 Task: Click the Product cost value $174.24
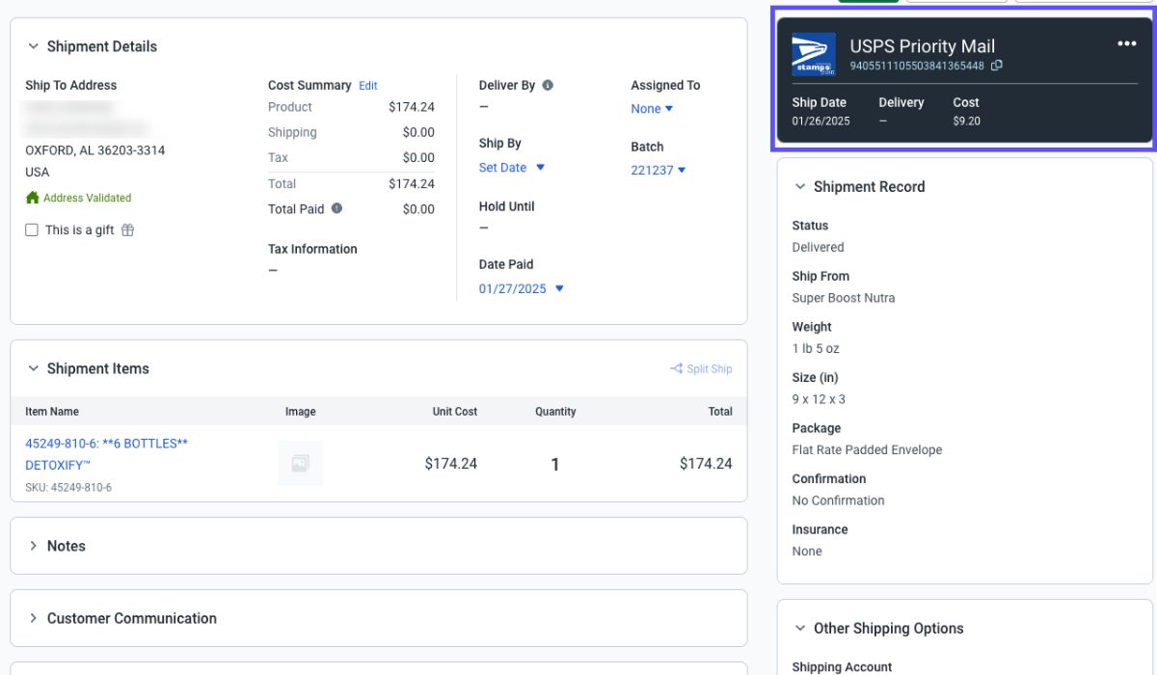click(x=412, y=107)
